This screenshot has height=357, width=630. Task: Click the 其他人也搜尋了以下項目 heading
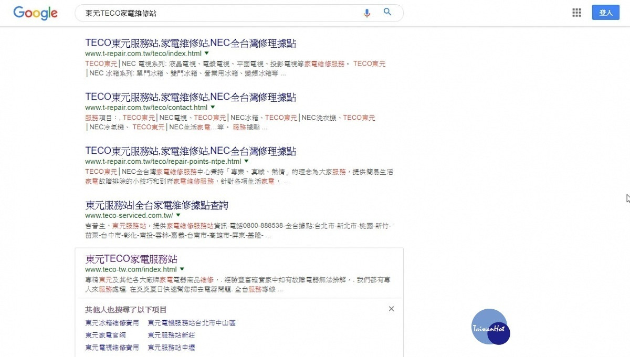tap(126, 310)
